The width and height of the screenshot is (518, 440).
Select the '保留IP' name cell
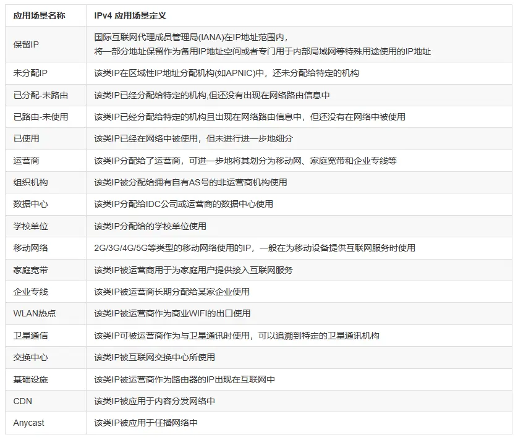46,44
